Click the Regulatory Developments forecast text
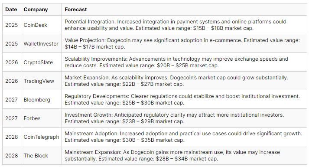Viewport: 309px width, 167px height. [182, 100]
